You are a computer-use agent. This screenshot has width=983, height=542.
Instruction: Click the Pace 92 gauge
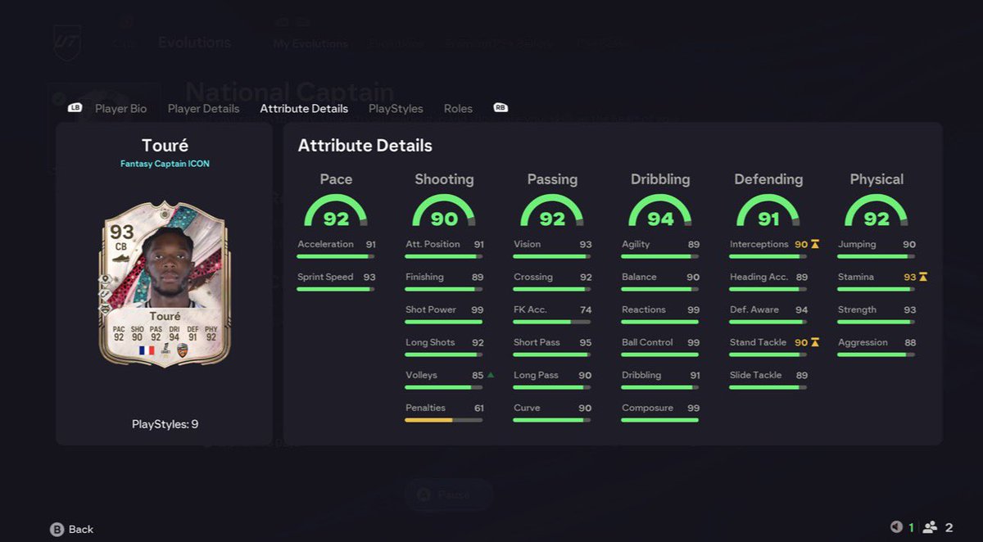point(336,211)
